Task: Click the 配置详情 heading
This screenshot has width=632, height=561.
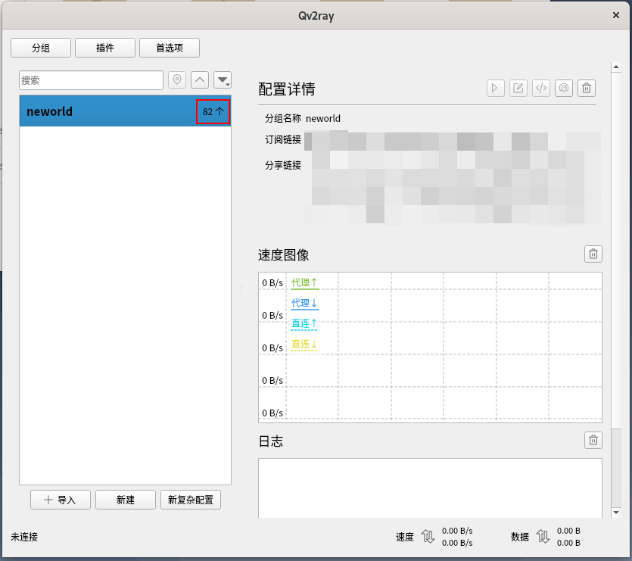Action: tap(287, 89)
